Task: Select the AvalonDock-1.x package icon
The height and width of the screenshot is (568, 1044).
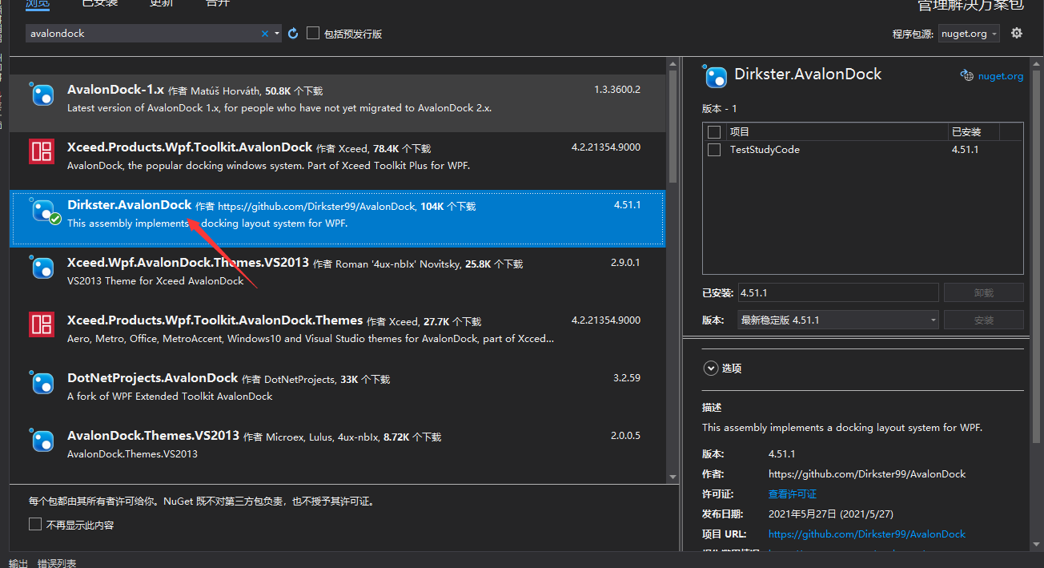Action: click(x=42, y=95)
